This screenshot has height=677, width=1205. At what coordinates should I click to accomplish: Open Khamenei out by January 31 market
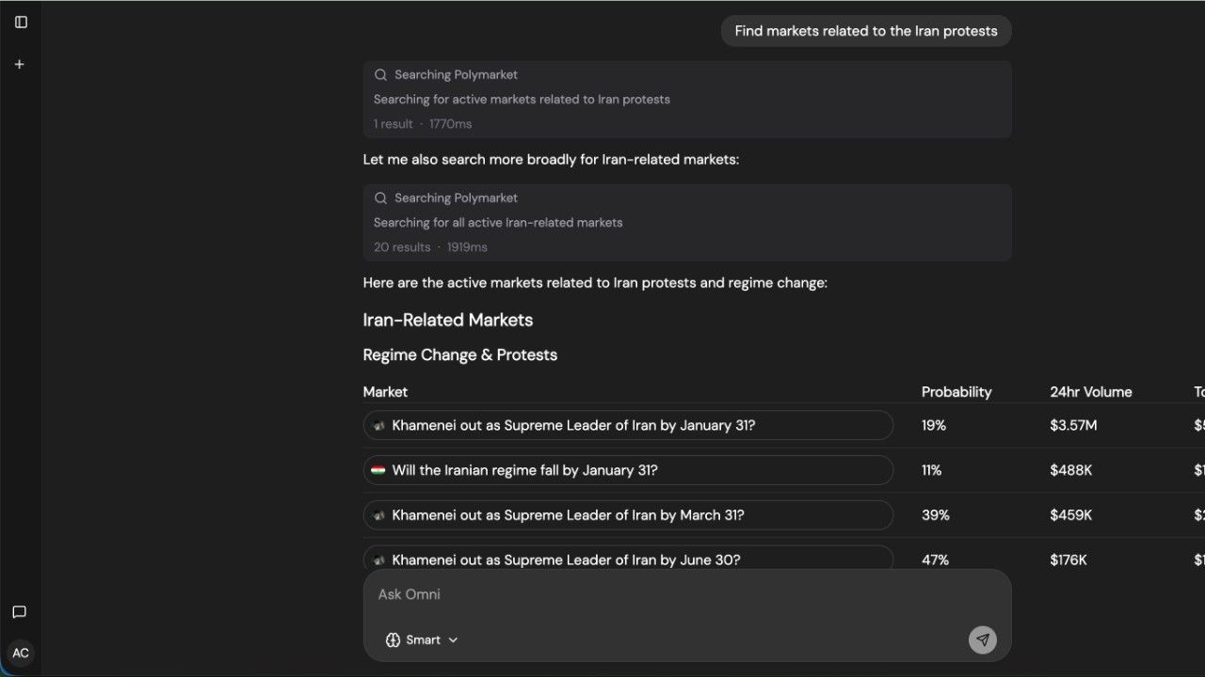pyautogui.click(x=628, y=425)
